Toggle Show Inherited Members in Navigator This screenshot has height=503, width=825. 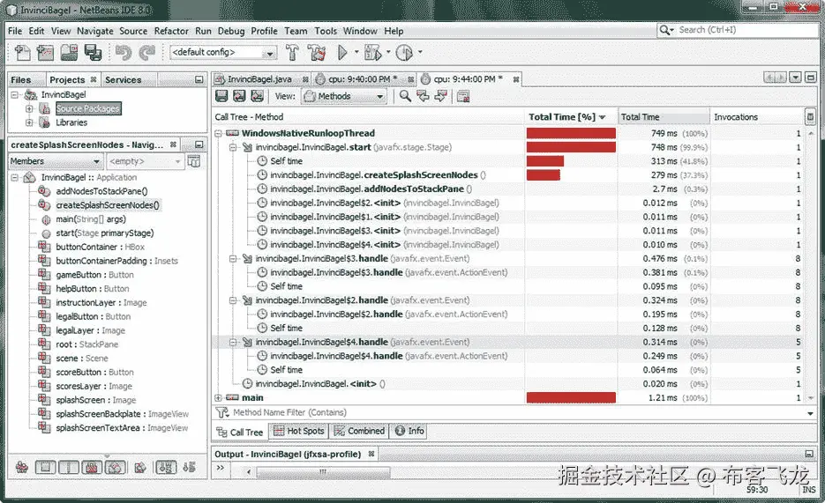[21, 467]
